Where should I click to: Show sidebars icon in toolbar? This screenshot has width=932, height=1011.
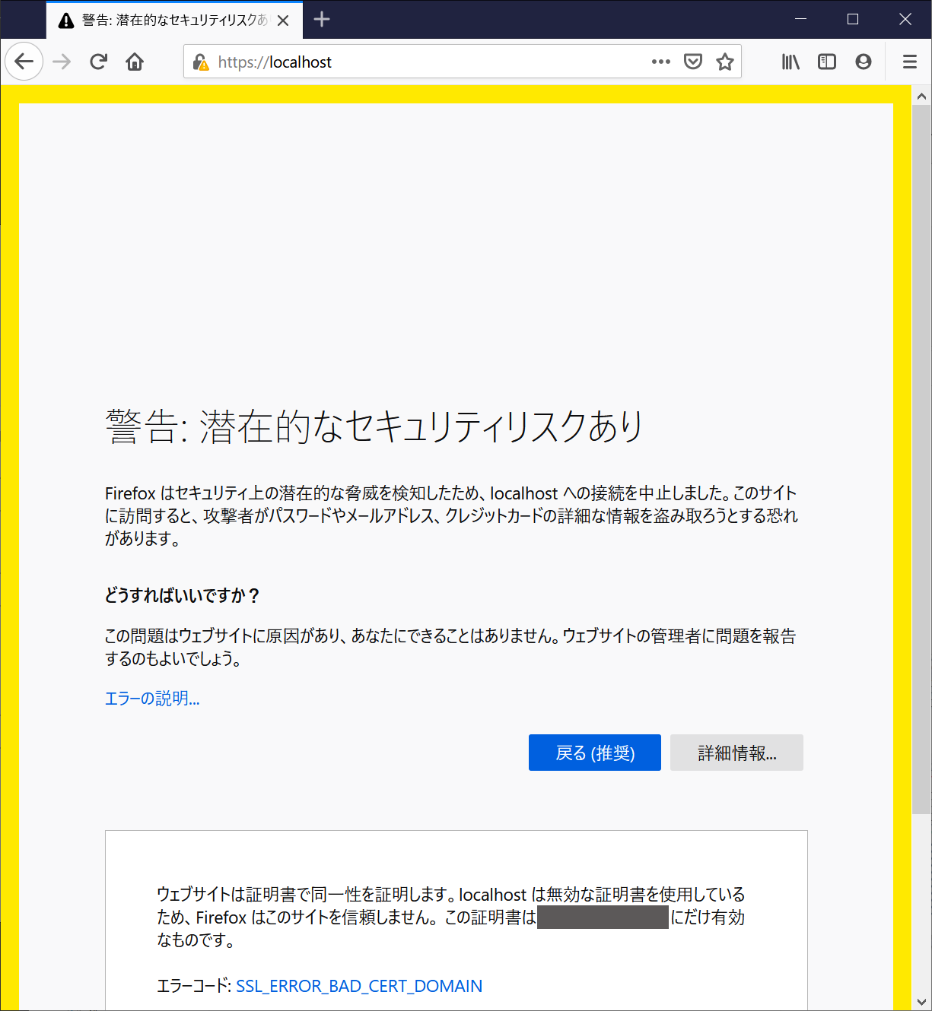click(827, 62)
